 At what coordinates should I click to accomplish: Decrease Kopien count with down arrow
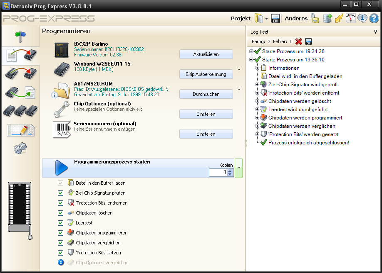click(230, 174)
